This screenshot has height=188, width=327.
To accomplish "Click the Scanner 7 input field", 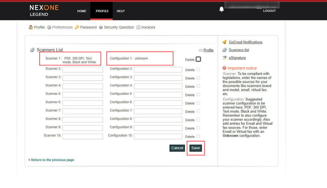I will point(82,111).
